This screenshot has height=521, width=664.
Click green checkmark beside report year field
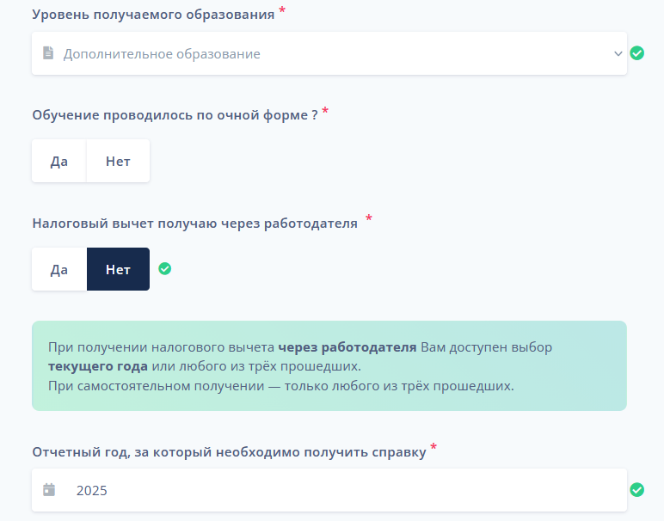tap(637, 490)
